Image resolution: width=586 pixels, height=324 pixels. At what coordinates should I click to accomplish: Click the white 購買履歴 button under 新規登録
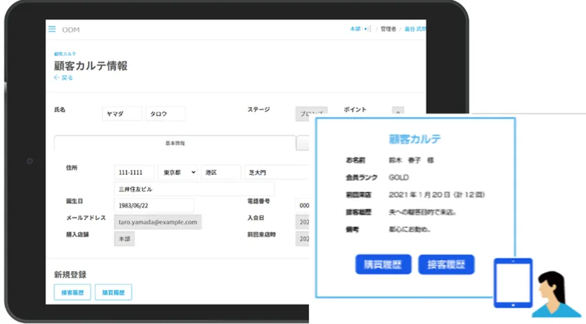point(112,293)
